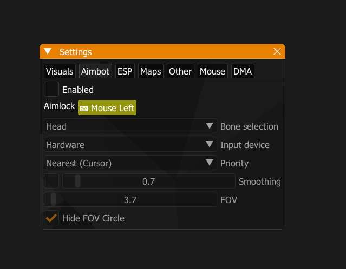The image size is (346, 269).
Task: Uncheck the Hide FOV Circle checkbox
Action: [x=51, y=218]
